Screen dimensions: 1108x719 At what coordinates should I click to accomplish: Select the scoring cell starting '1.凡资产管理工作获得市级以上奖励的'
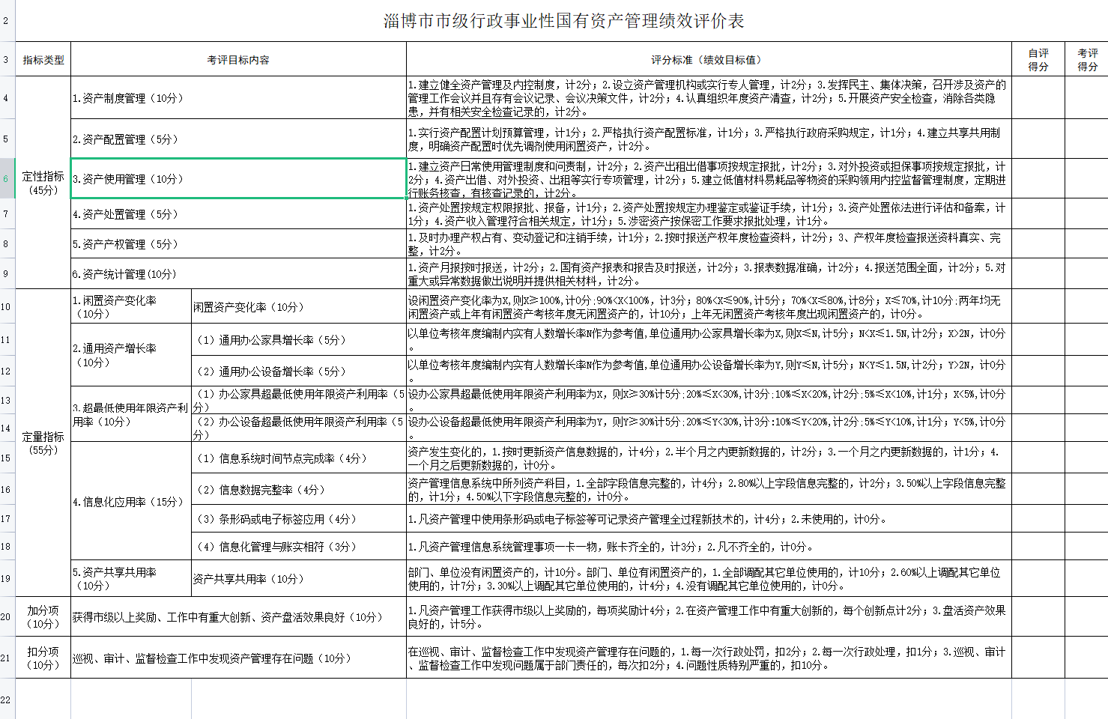(x=709, y=616)
